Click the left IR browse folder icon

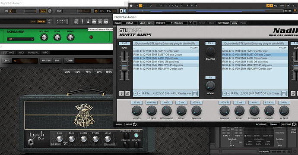[x=195, y=93]
